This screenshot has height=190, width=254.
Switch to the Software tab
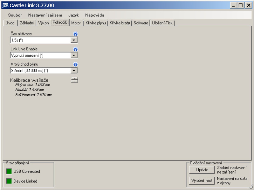coord(141,23)
